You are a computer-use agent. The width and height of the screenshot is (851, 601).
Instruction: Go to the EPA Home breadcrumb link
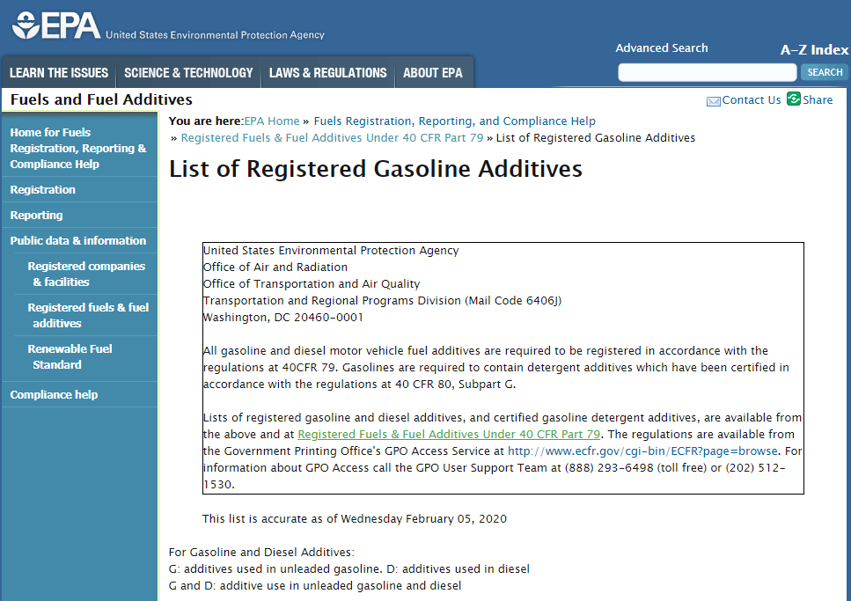272,121
